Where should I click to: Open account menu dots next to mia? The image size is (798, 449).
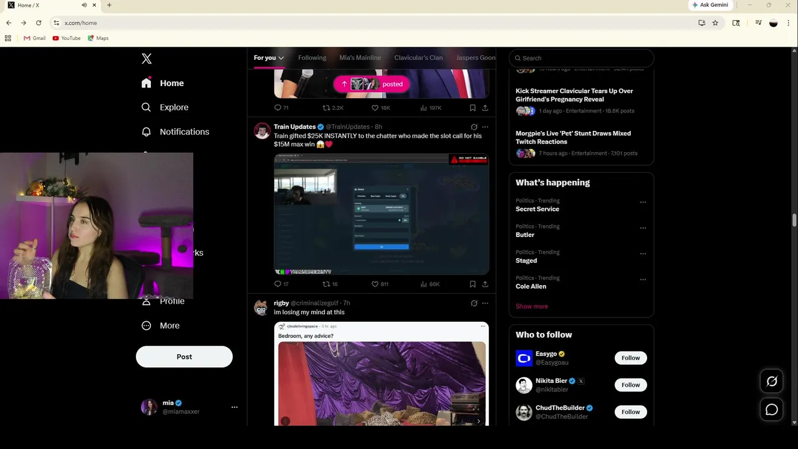[234, 407]
